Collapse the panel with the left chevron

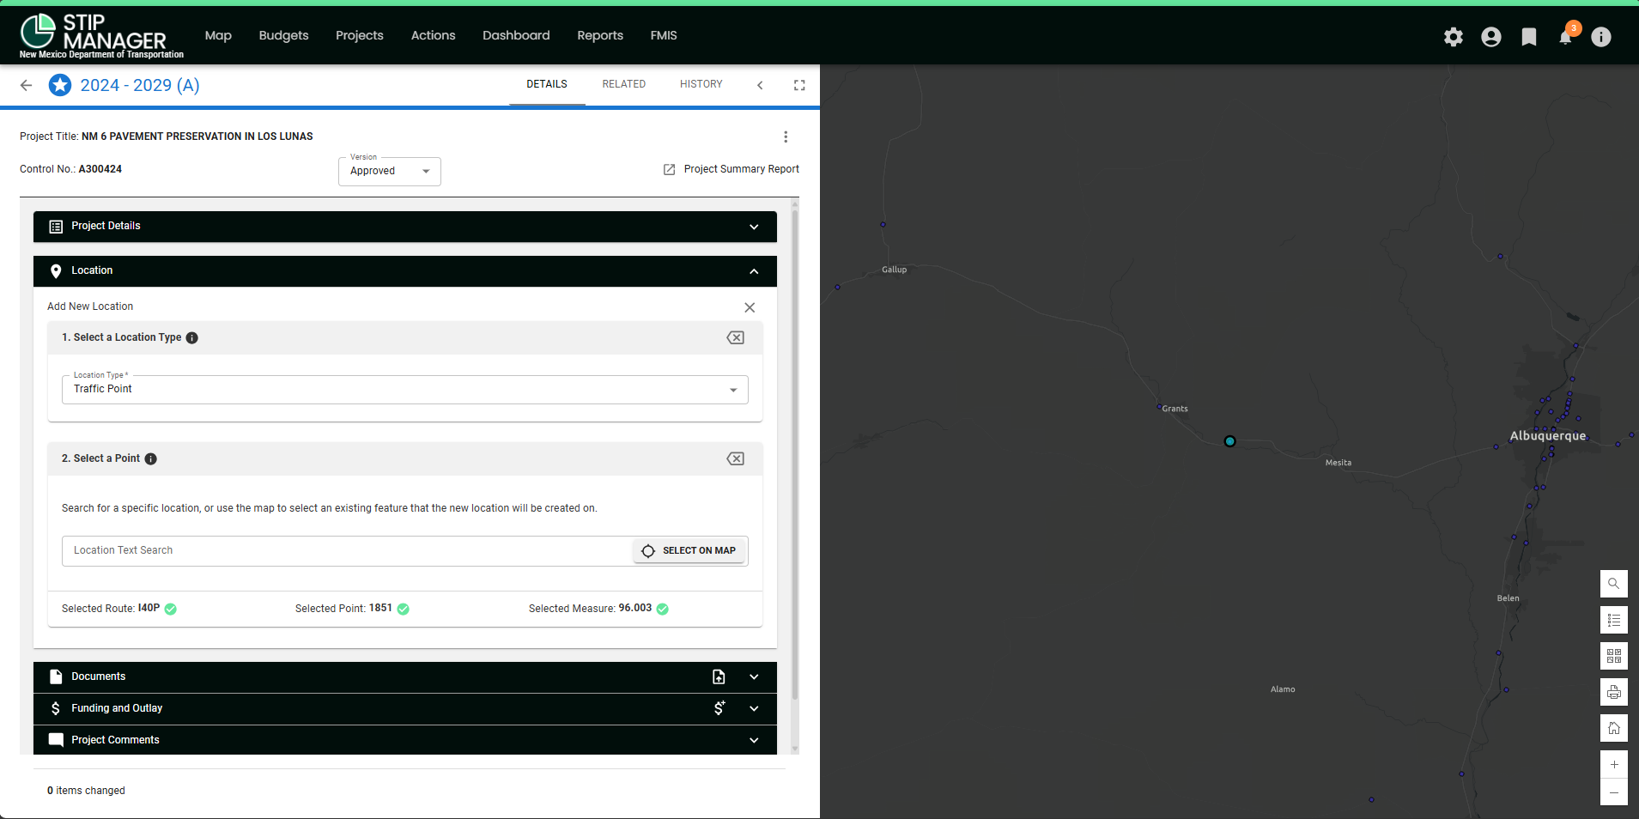point(760,85)
